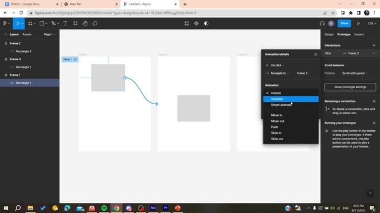Open the Scroll with parent dropdown
380x213 pixels.
pyautogui.click(x=355, y=73)
